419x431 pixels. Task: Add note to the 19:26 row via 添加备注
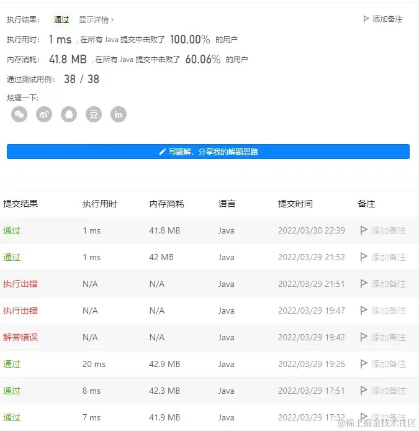[x=389, y=364]
